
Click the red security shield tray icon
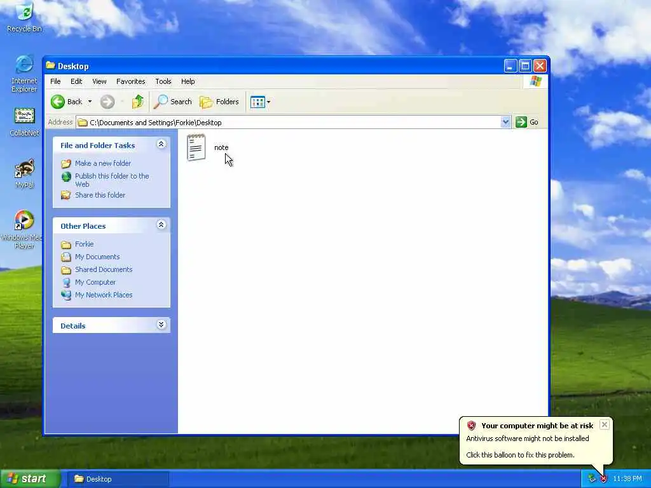(603, 479)
